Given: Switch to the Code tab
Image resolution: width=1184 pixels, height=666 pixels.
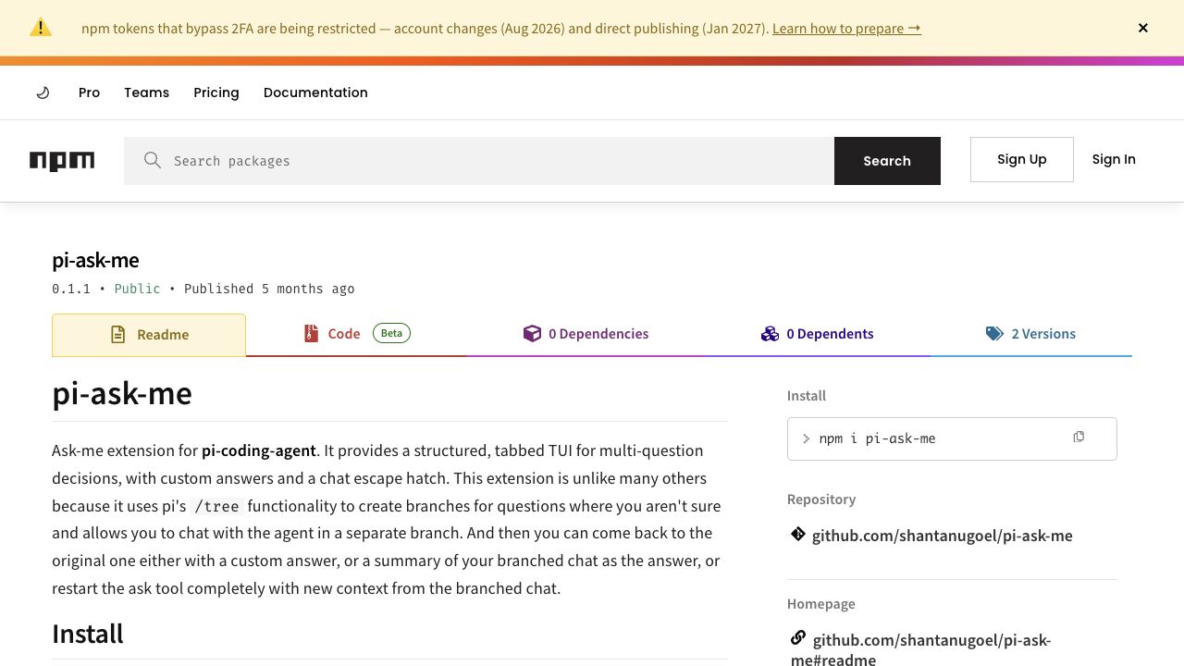Looking at the screenshot, I should click(x=356, y=334).
